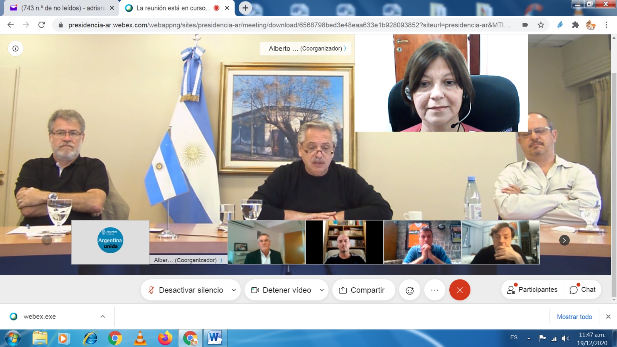Stop camera with Detener vídeo
Image resolution: width=617 pixels, height=347 pixels.
[x=282, y=290]
